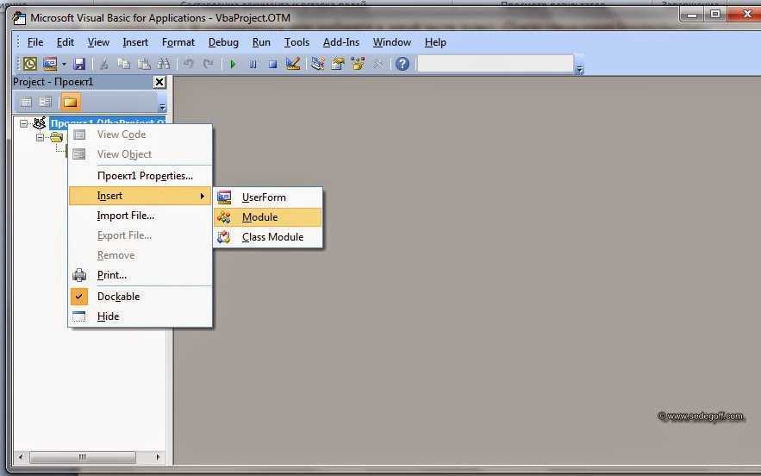Click the Copy toolbar icon
This screenshot has width=761, height=476.
coord(124,64)
